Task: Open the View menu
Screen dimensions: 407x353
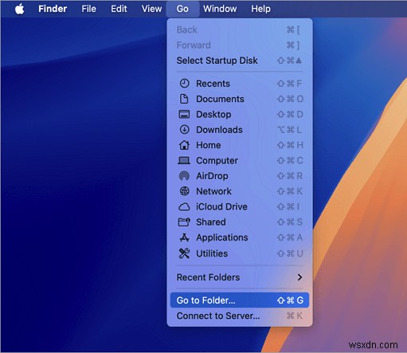Action: coord(151,9)
